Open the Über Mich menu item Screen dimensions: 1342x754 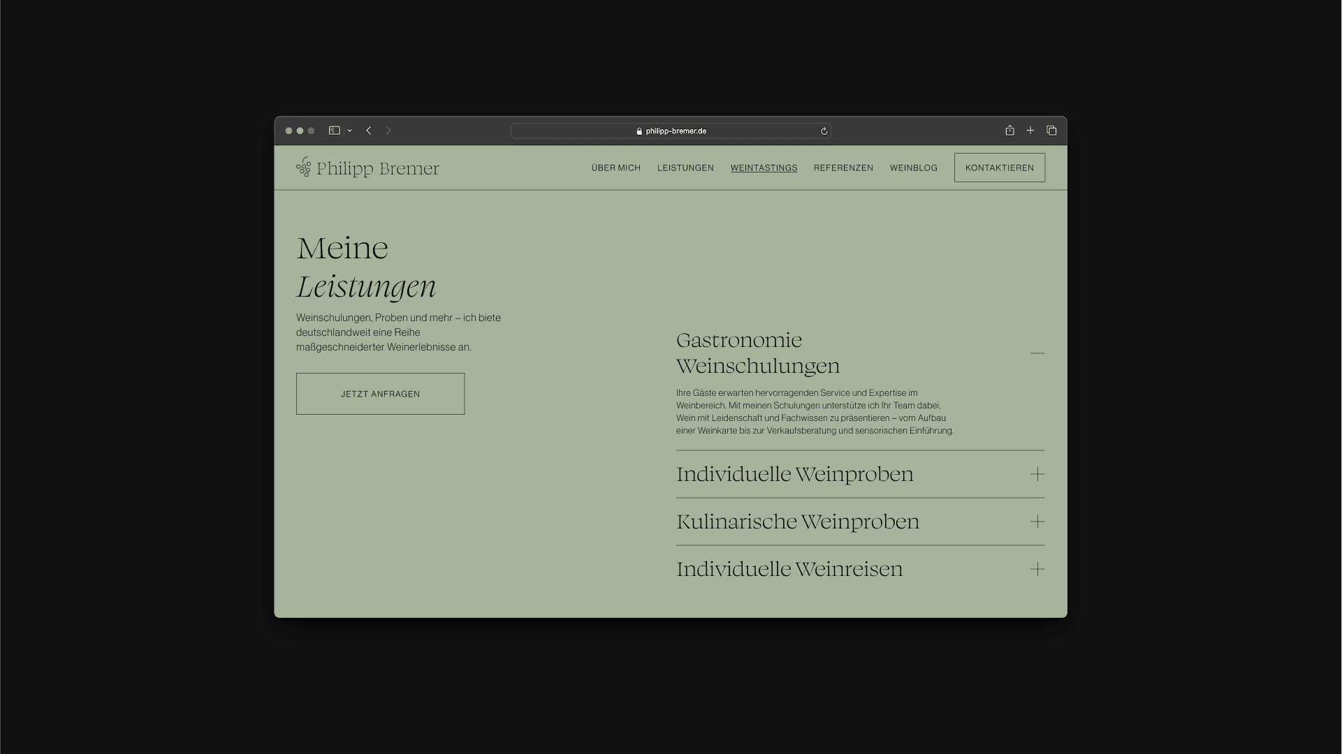click(x=615, y=168)
